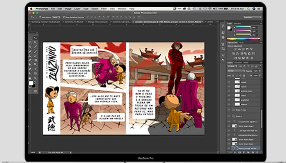Open the Auto-Select Layer dropdown
Screen dimensions: 286x163
tap(56, 17)
